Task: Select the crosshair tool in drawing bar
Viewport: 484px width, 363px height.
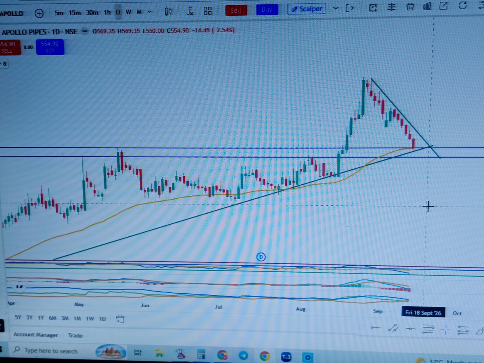Action: 445,330
